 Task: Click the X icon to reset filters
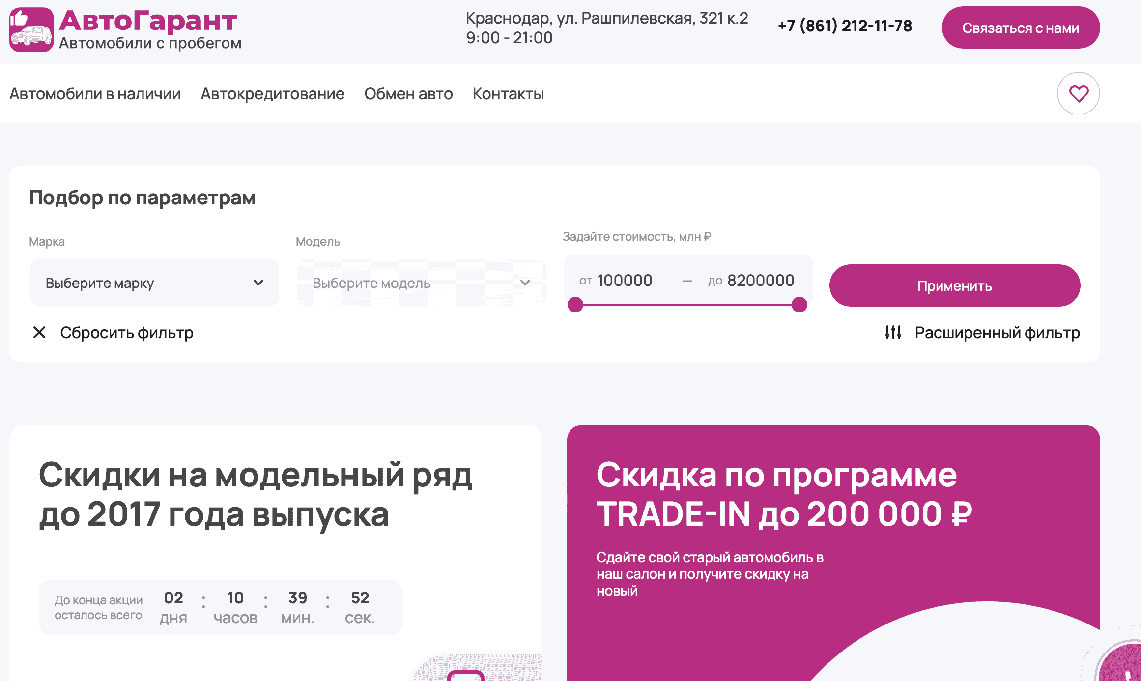click(x=39, y=333)
